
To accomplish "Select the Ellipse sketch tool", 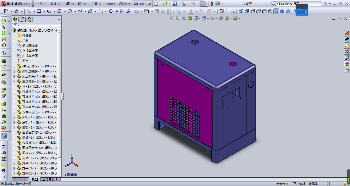I will (x=90, y=11).
